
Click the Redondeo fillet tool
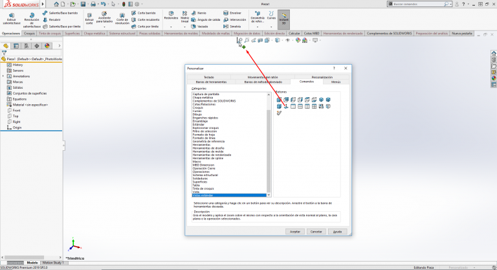tap(171, 16)
